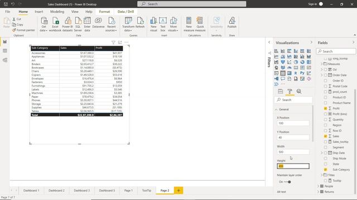Select the Card visual
This screenshot has width=357, height=200.
point(296,68)
